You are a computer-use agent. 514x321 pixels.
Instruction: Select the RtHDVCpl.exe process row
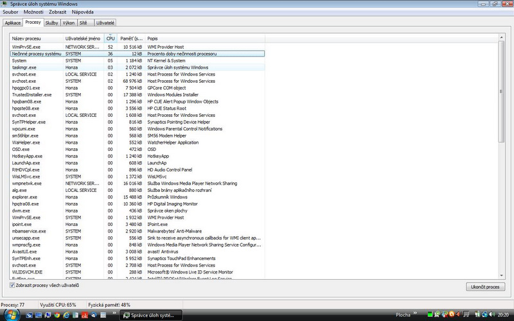pos(137,169)
